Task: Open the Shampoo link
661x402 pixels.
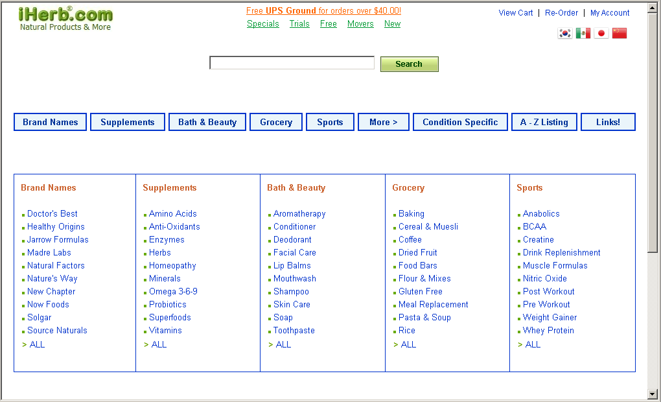Action: [x=291, y=292]
